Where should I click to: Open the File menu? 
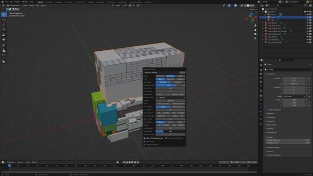point(6,2)
